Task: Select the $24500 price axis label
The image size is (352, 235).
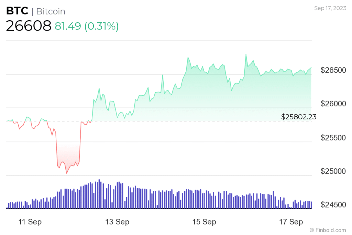Action: tap(333, 205)
